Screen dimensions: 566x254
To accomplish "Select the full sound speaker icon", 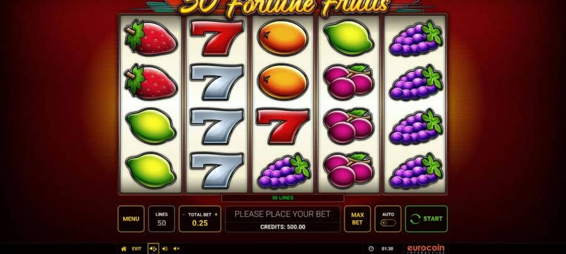I will click(x=153, y=248).
